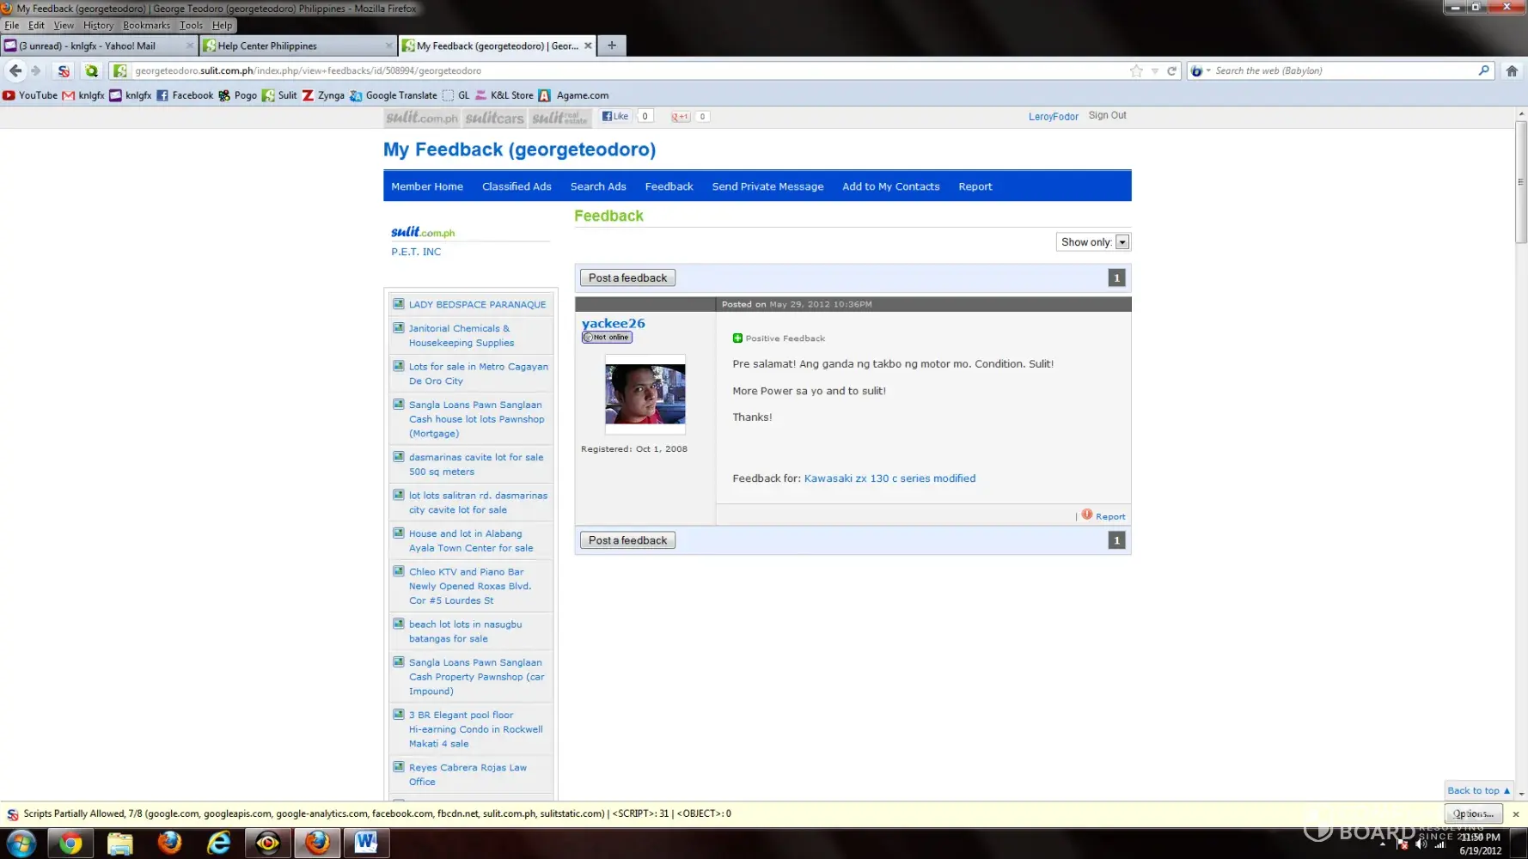Click the top Post a feedback button
This screenshot has width=1528, height=859.
point(627,277)
